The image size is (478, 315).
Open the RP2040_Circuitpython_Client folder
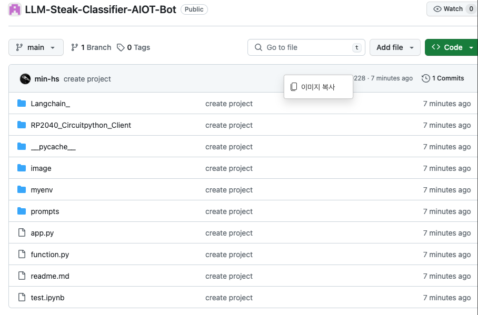click(81, 125)
